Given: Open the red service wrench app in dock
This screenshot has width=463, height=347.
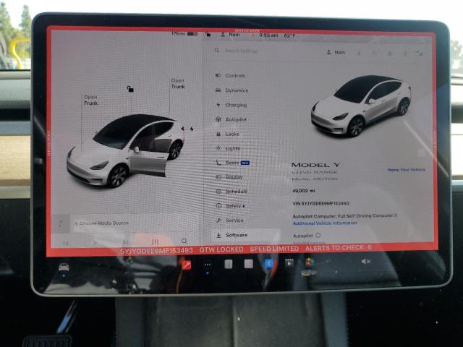Looking at the screenshot, I should pyautogui.click(x=187, y=265).
